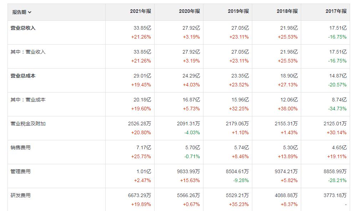The height and width of the screenshot is (211, 359).
Task: Select the 4088.88万 R&D expense for 2018
Action: tap(286, 195)
